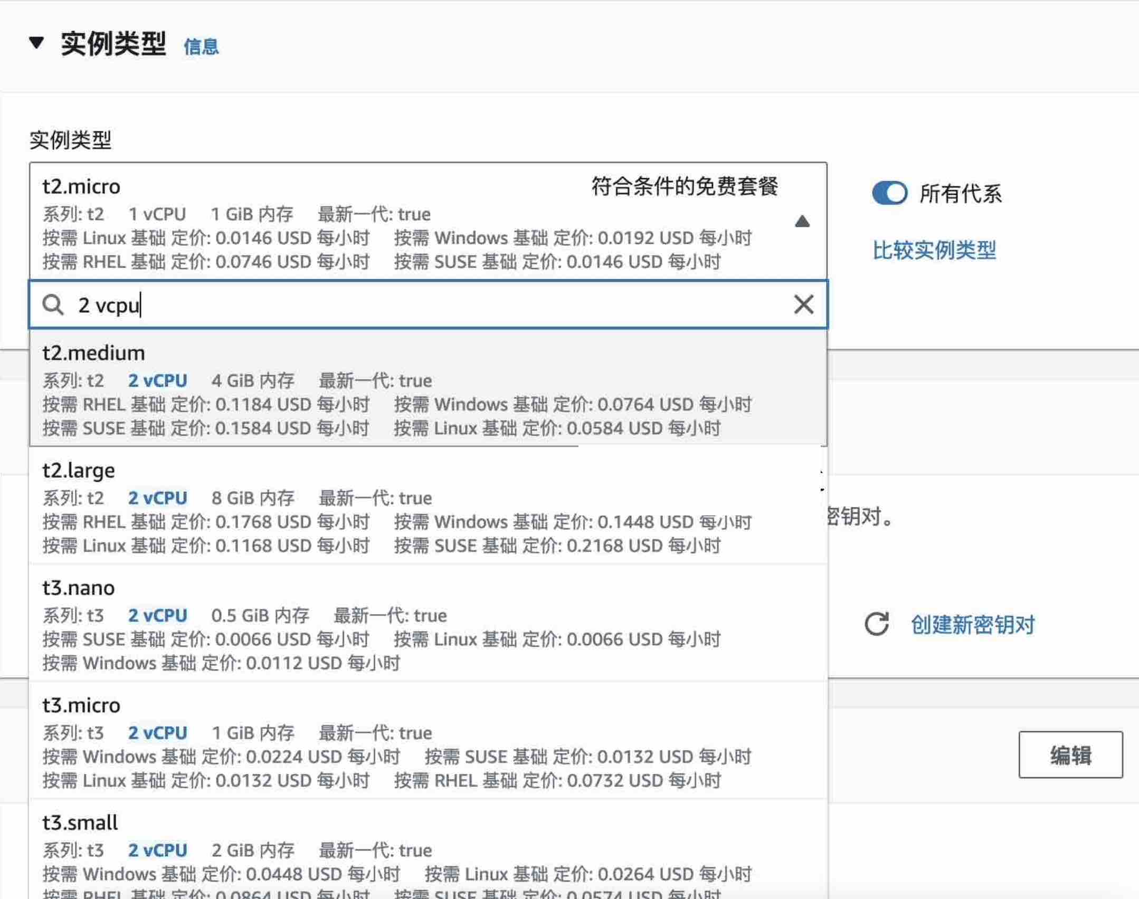Clear the search field with the X icon
Image resolution: width=1139 pixels, height=899 pixels.
coord(804,304)
